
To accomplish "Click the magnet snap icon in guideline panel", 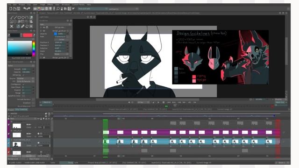I will (47, 28).
